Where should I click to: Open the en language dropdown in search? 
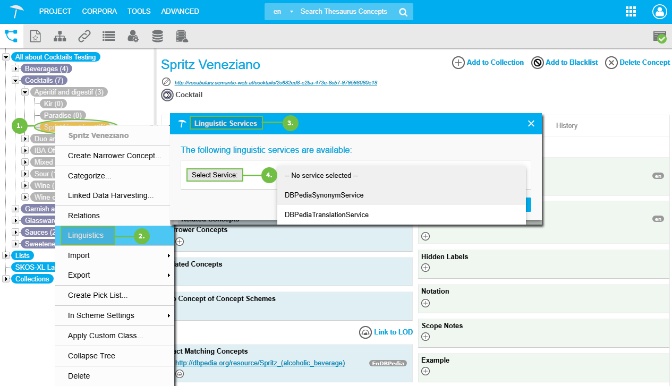(x=282, y=12)
